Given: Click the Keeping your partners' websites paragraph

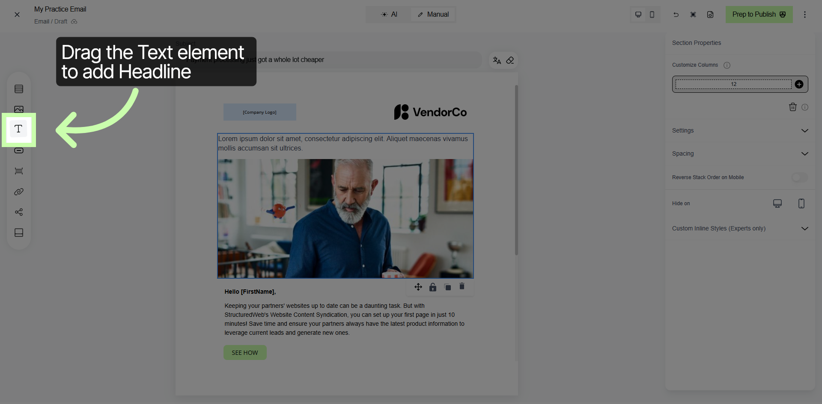Looking at the screenshot, I should coord(345,319).
